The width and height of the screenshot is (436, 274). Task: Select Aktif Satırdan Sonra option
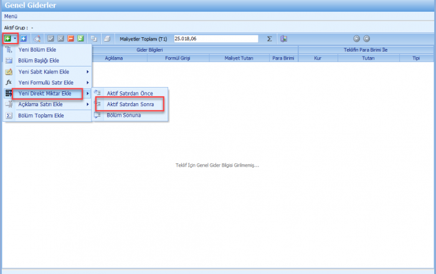(130, 104)
